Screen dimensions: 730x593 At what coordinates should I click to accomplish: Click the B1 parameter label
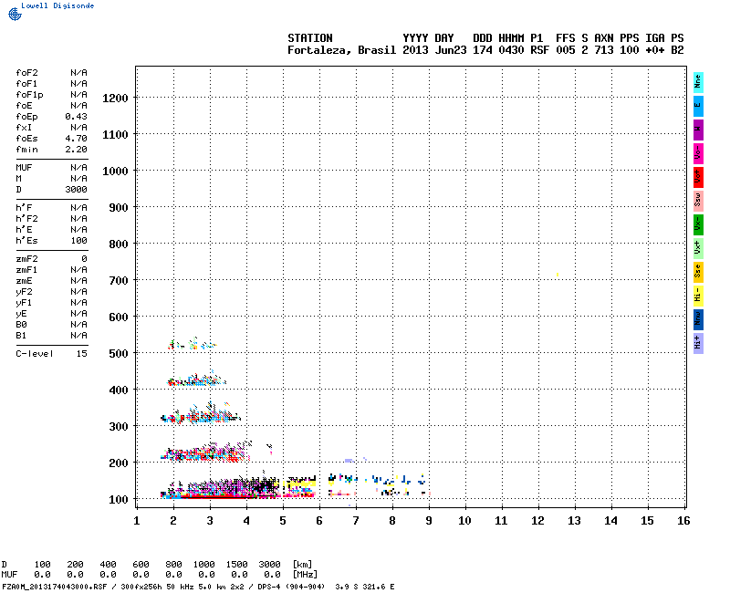click(21, 336)
